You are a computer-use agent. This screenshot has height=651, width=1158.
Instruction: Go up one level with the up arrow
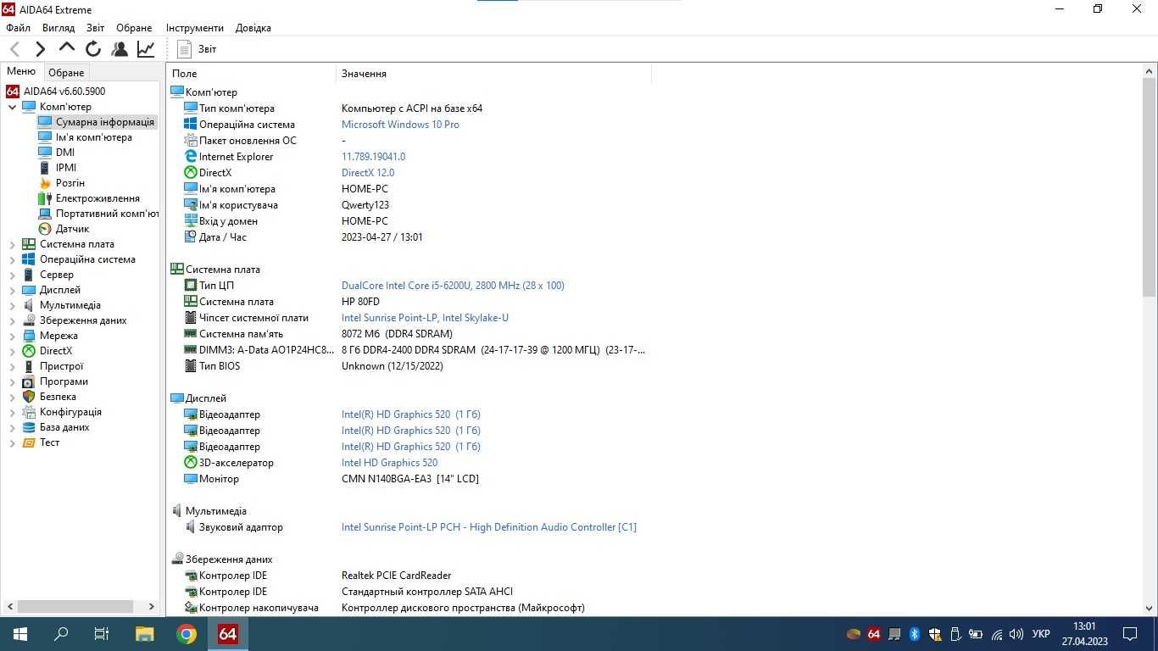(x=67, y=48)
